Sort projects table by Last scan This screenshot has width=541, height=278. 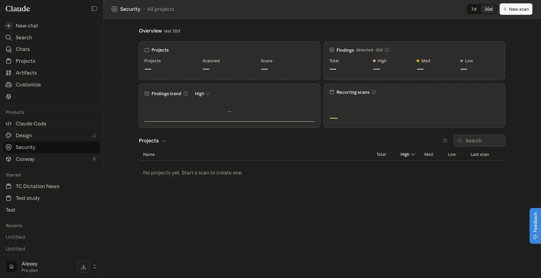pyautogui.click(x=482, y=155)
